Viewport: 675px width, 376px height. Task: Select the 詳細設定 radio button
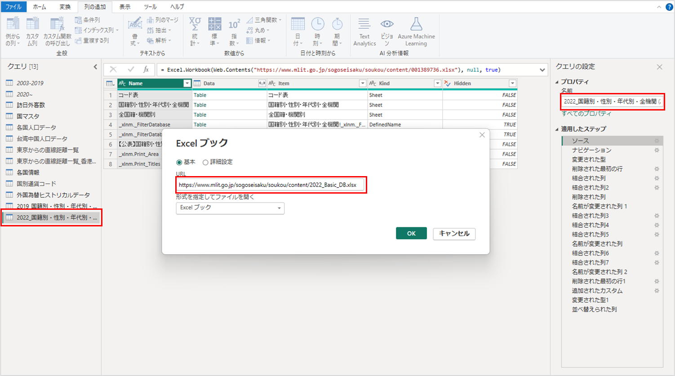click(205, 162)
